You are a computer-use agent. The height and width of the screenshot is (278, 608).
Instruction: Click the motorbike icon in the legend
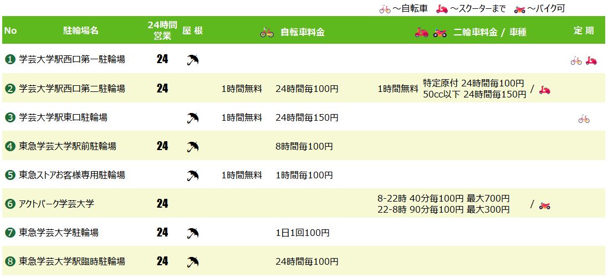tap(519, 9)
